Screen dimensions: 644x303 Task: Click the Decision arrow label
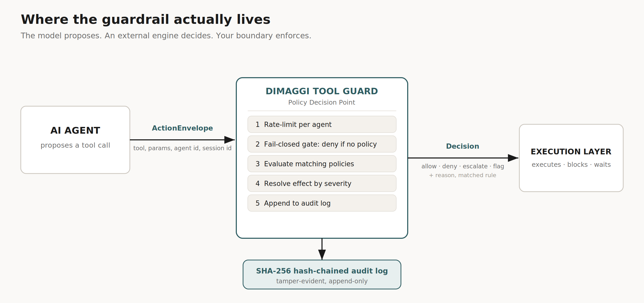coord(462,146)
